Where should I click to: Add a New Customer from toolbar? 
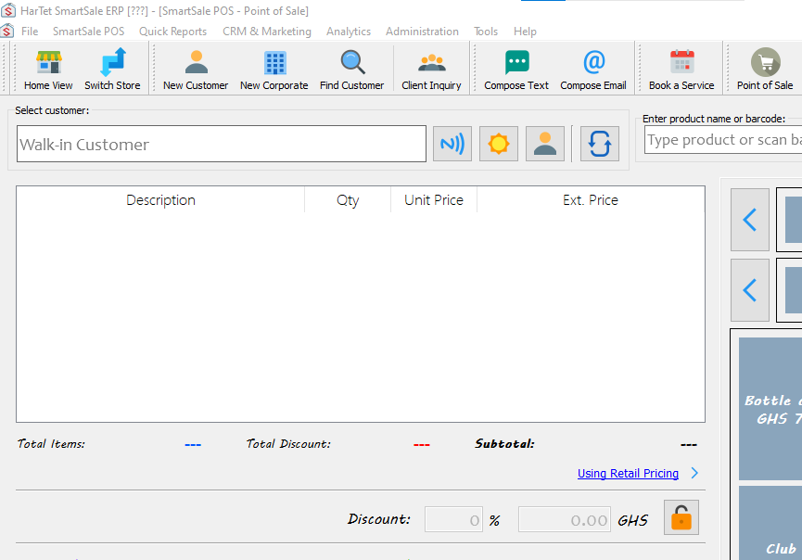196,70
